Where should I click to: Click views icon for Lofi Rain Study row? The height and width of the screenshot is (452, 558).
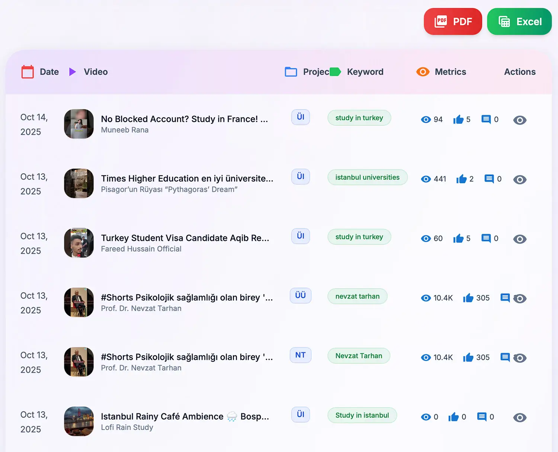426,417
